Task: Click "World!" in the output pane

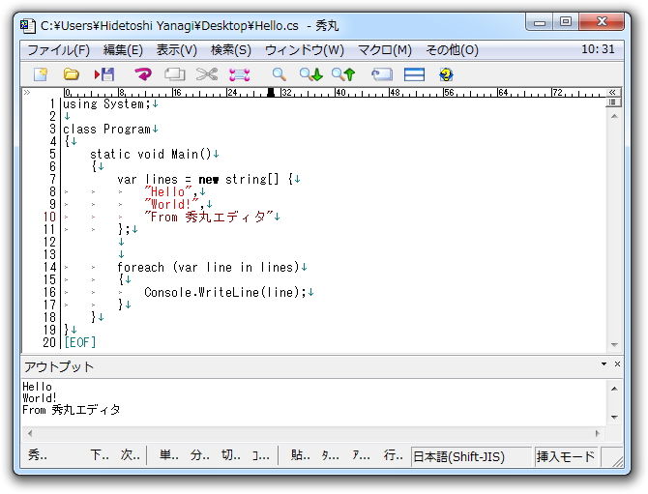Action: coord(40,398)
